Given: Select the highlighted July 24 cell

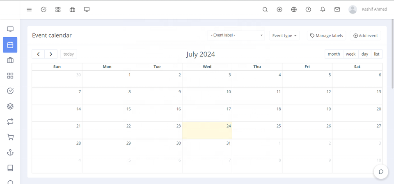Looking at the screenshot, I should click(x=207, y=130).
